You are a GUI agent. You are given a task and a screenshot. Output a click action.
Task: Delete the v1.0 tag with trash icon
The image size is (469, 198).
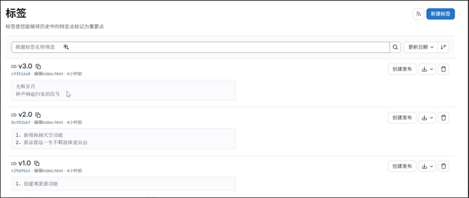[443, 166]
